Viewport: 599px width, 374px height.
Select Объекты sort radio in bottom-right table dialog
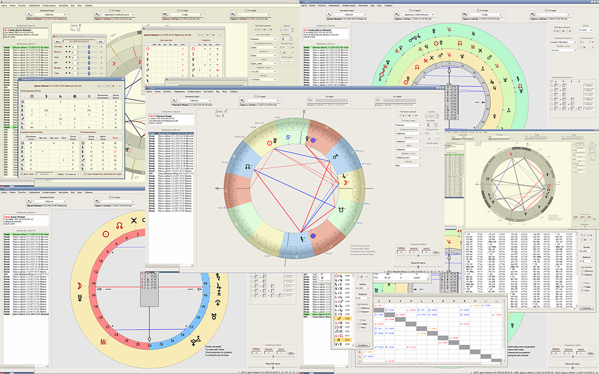pos(582,271)
